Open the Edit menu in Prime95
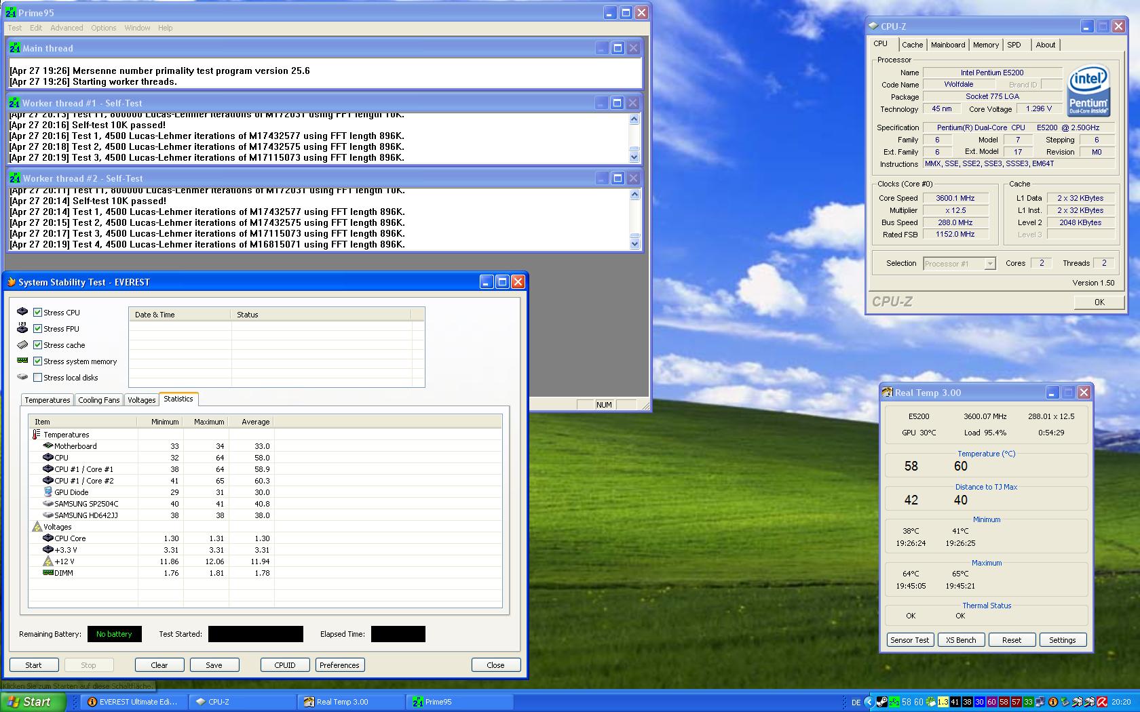This screenshot has height=712, width=1140. coord(36,28)
